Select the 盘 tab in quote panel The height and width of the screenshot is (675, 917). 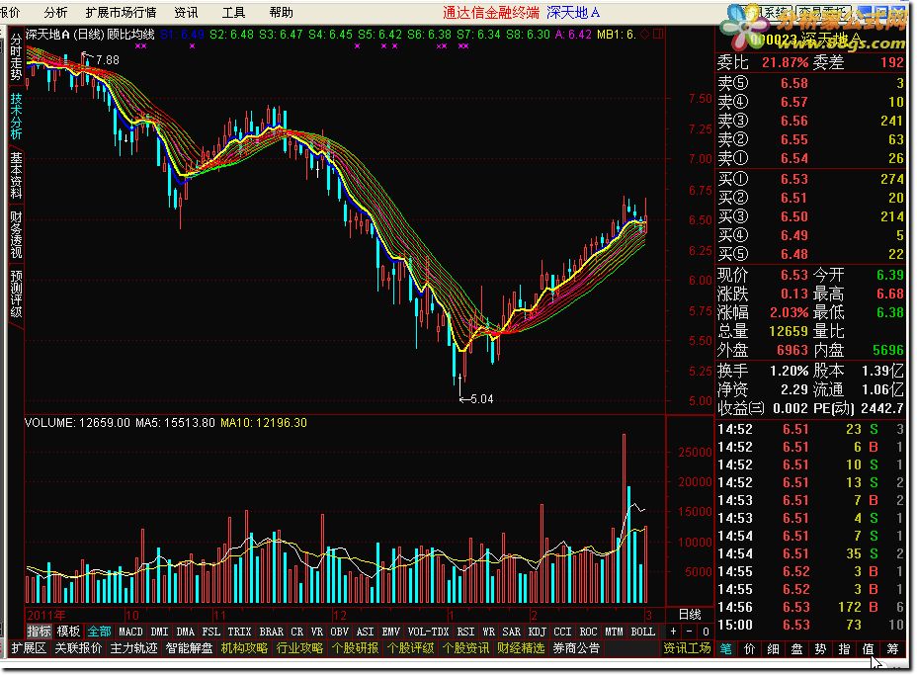click(x=796, y=648)
